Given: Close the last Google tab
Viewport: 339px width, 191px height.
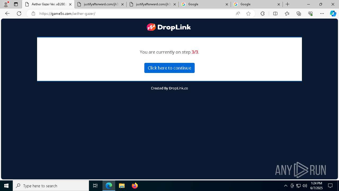Looking at the screenshot, I should pyautogui.click(x=279, y=4).
